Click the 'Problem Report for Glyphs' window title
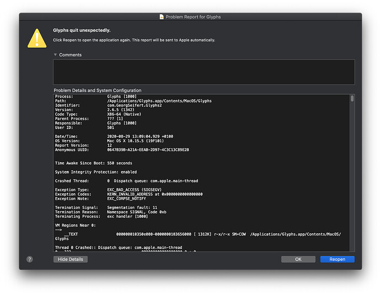 tap(193, 17)
